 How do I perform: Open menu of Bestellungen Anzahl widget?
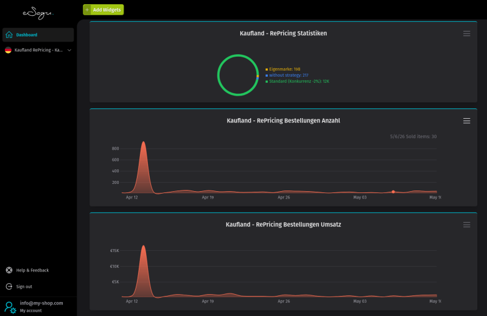click(x=466, y=121)
